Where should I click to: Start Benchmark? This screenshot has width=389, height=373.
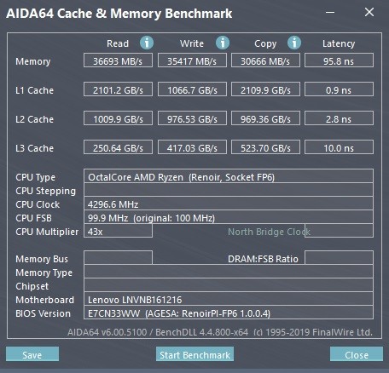[x=194, y=354]
